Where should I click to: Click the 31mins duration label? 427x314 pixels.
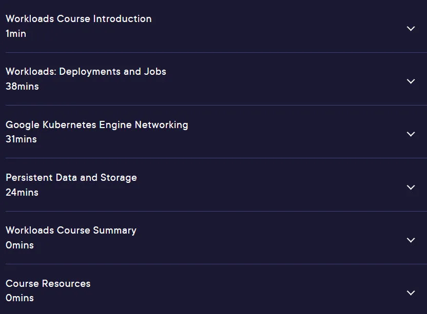21,139
